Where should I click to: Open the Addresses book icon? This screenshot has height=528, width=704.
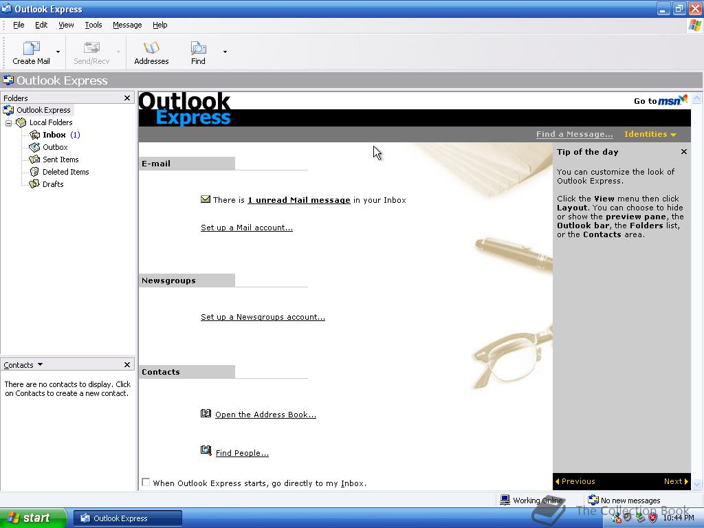click(151, 48)
